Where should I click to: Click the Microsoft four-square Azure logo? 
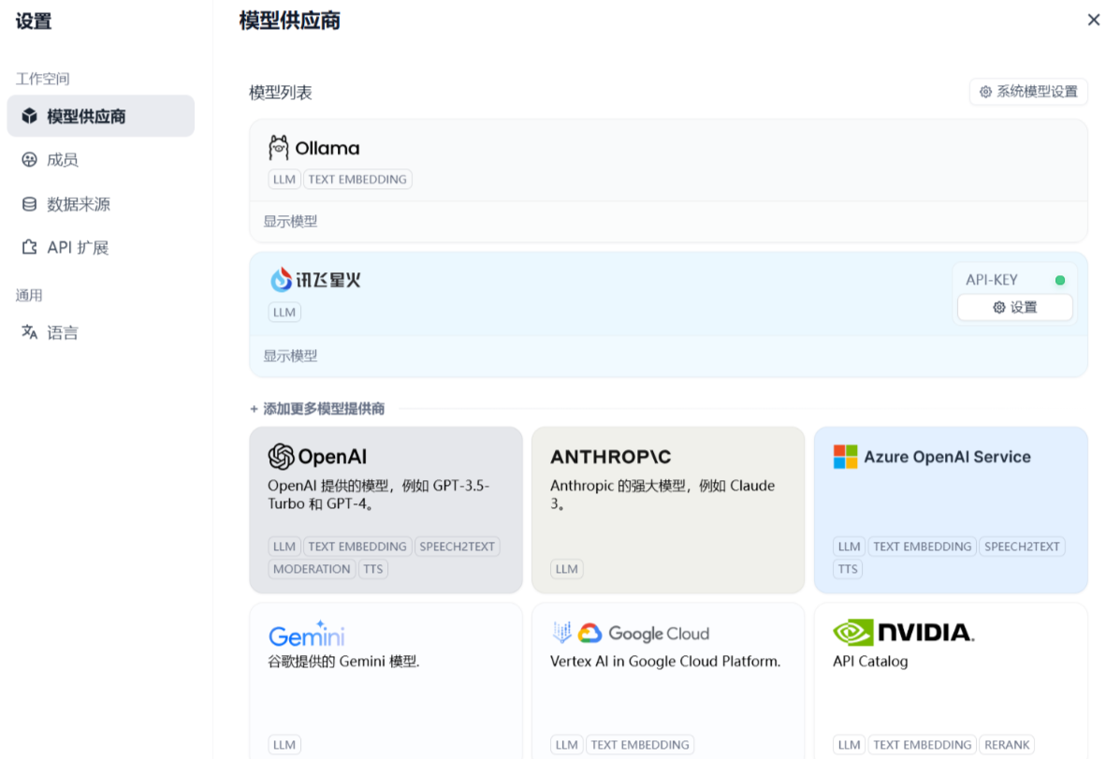pos(845,457)
